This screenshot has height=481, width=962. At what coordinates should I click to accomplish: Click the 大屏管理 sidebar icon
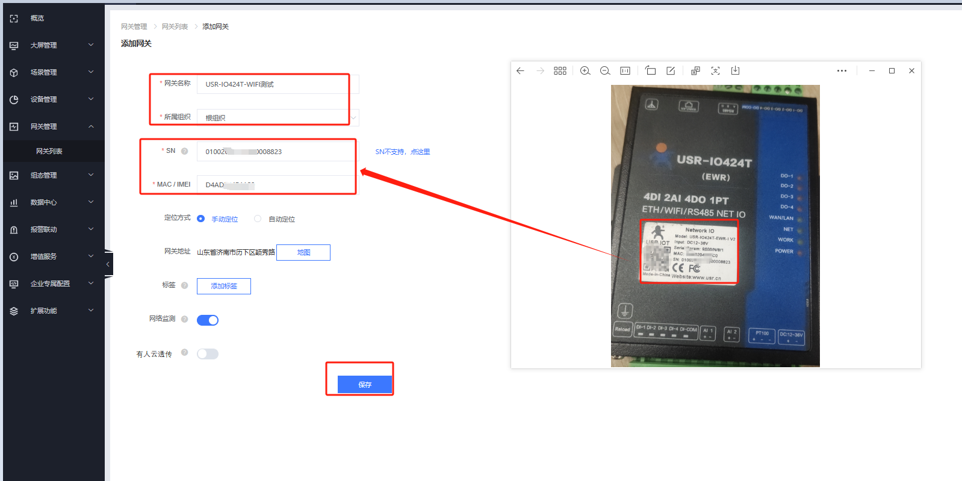[14, 46]
